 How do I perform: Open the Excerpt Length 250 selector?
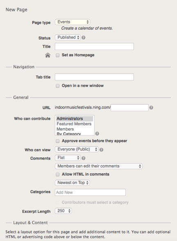[x=64, y=211]
